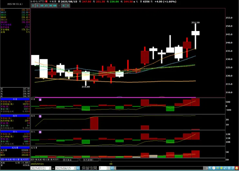Screen dimensions: 239x171
Task: Click the 法人 blue panel header
Action: [x=15, y=132]
